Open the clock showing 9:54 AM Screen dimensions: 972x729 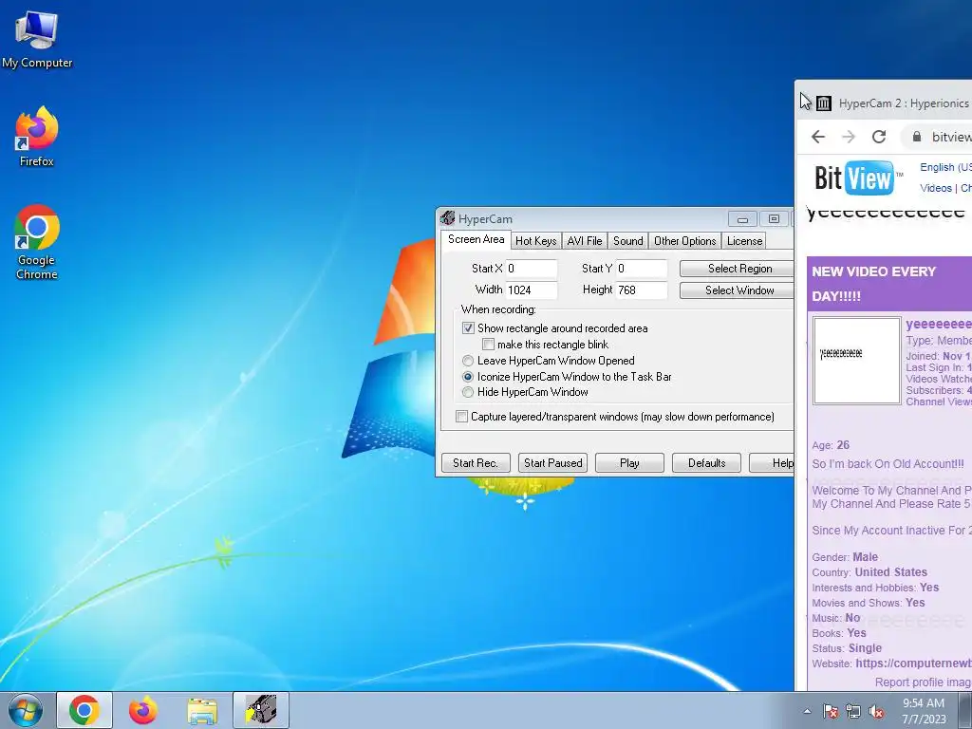point(924,711)
